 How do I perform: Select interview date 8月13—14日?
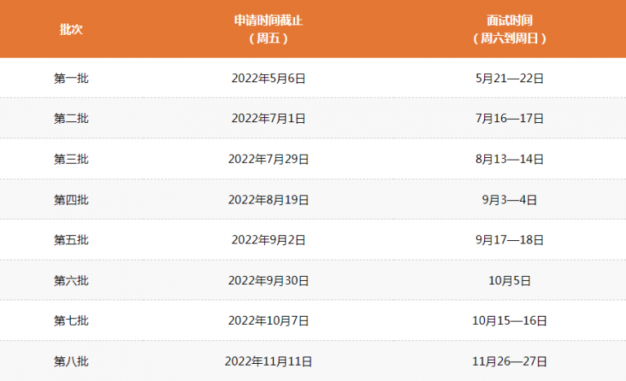click(509, 160)
